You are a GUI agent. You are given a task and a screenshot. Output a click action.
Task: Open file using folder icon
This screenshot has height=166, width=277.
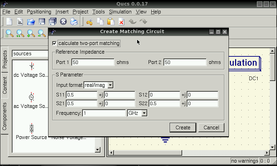pos(31,22)
